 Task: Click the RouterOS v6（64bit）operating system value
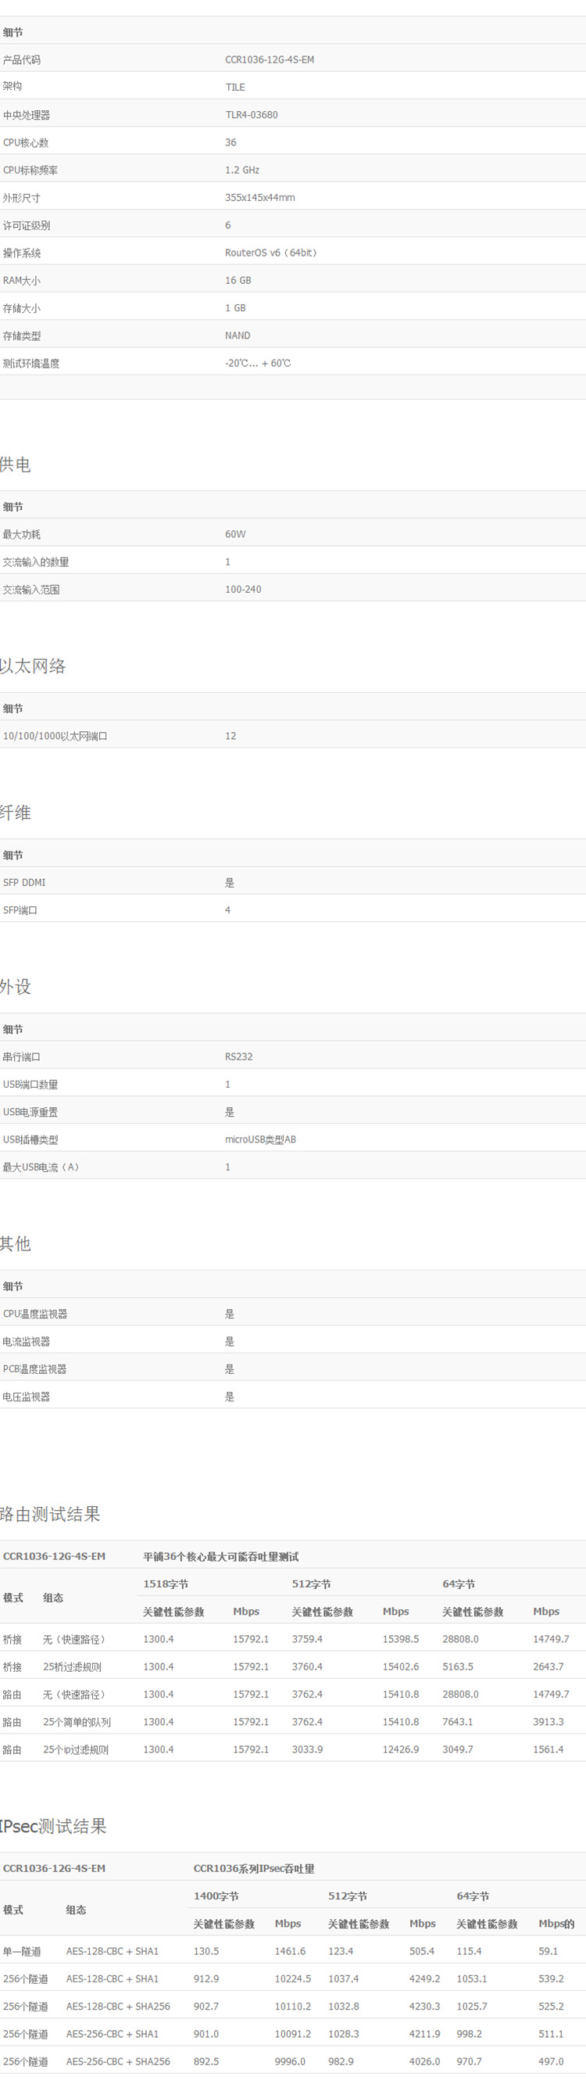coord(270,253)
